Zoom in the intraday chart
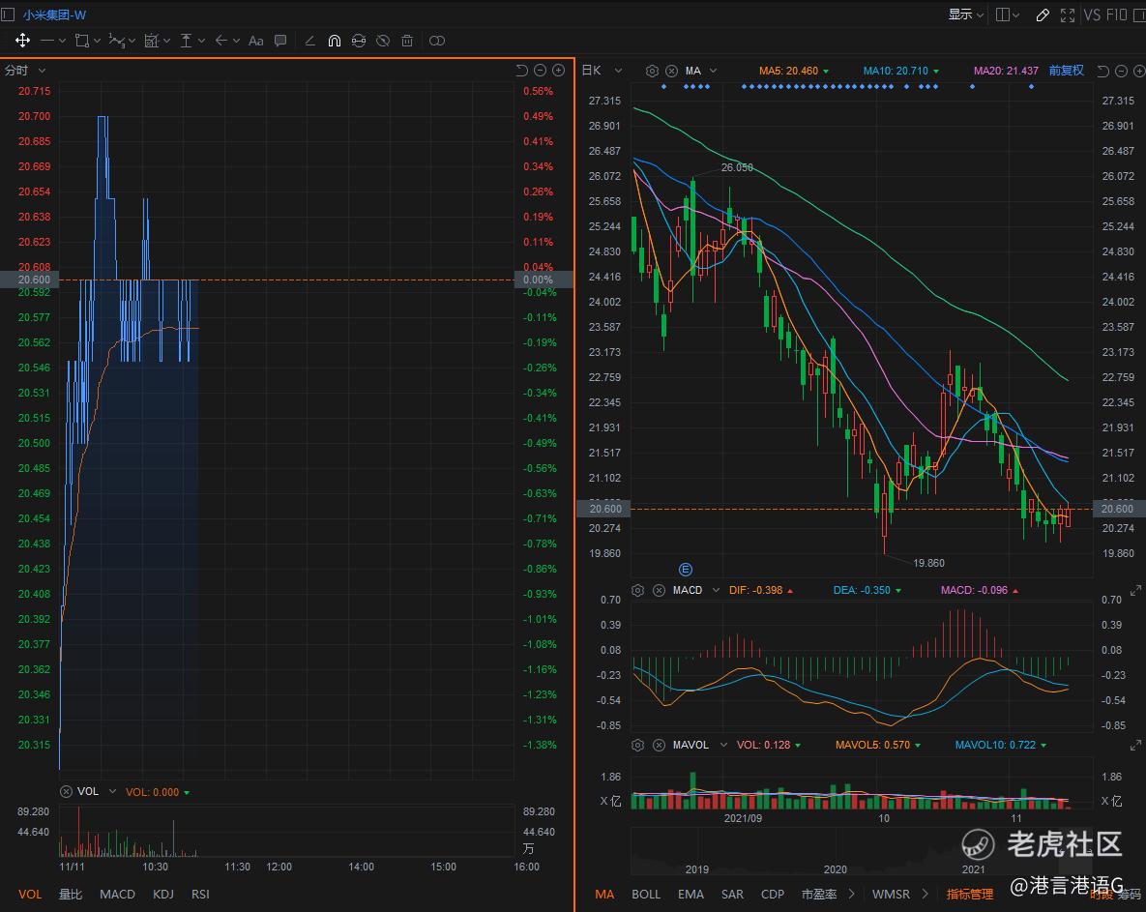Image resolution: width=1146 pixels, height=912 pixels. [558, 71]
